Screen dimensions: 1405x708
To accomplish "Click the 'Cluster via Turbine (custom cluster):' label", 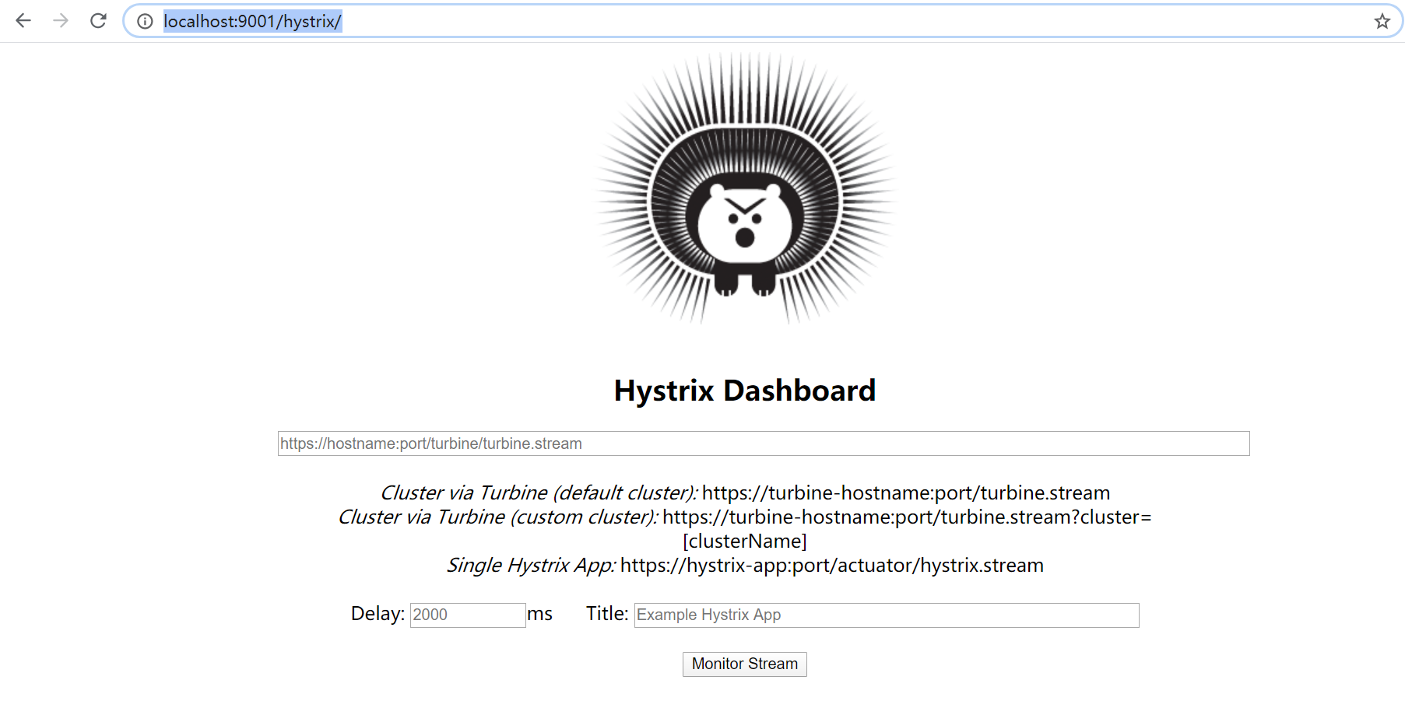I will [498, 517].
